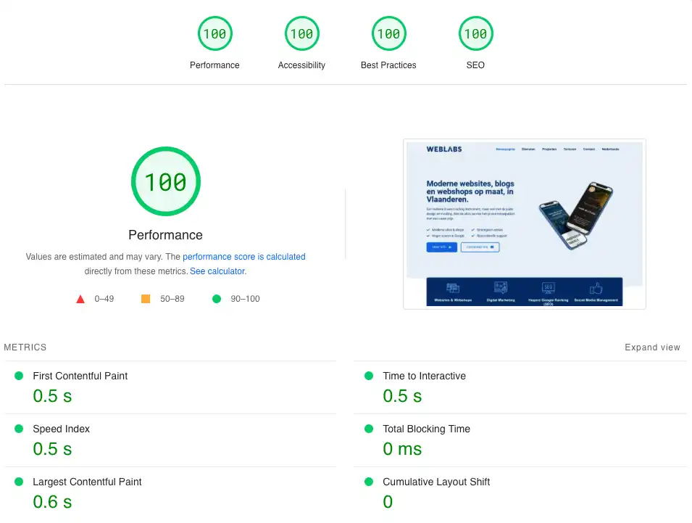Click the 0.5 s Time to Interactive value
692x523 pixels.
(x=402, y=396)
